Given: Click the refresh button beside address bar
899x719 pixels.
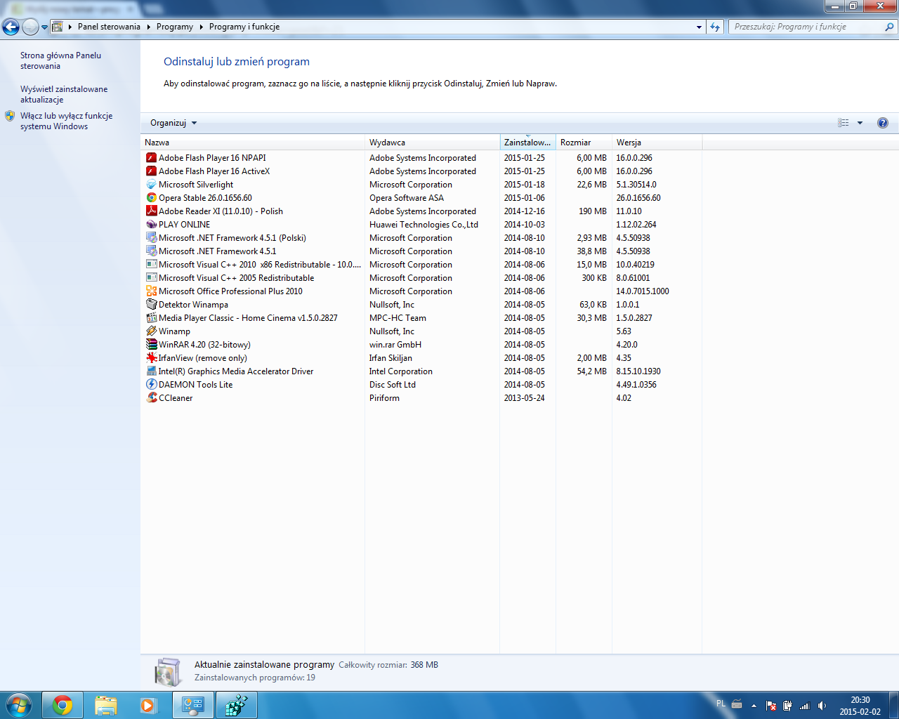Looking at the screenshot, I should [x=715, y=27].
